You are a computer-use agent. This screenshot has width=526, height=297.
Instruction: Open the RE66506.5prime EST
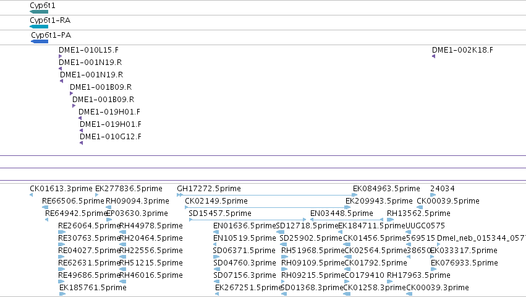[73, 201]
